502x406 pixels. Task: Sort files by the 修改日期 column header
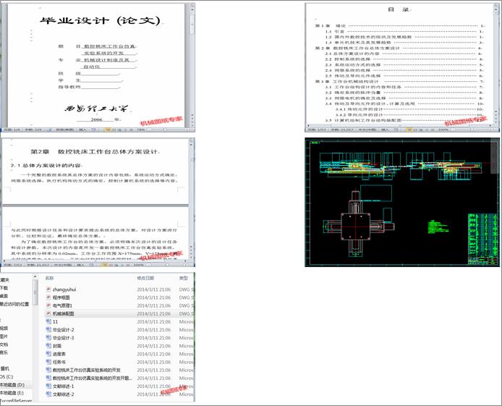click(145, 278)
